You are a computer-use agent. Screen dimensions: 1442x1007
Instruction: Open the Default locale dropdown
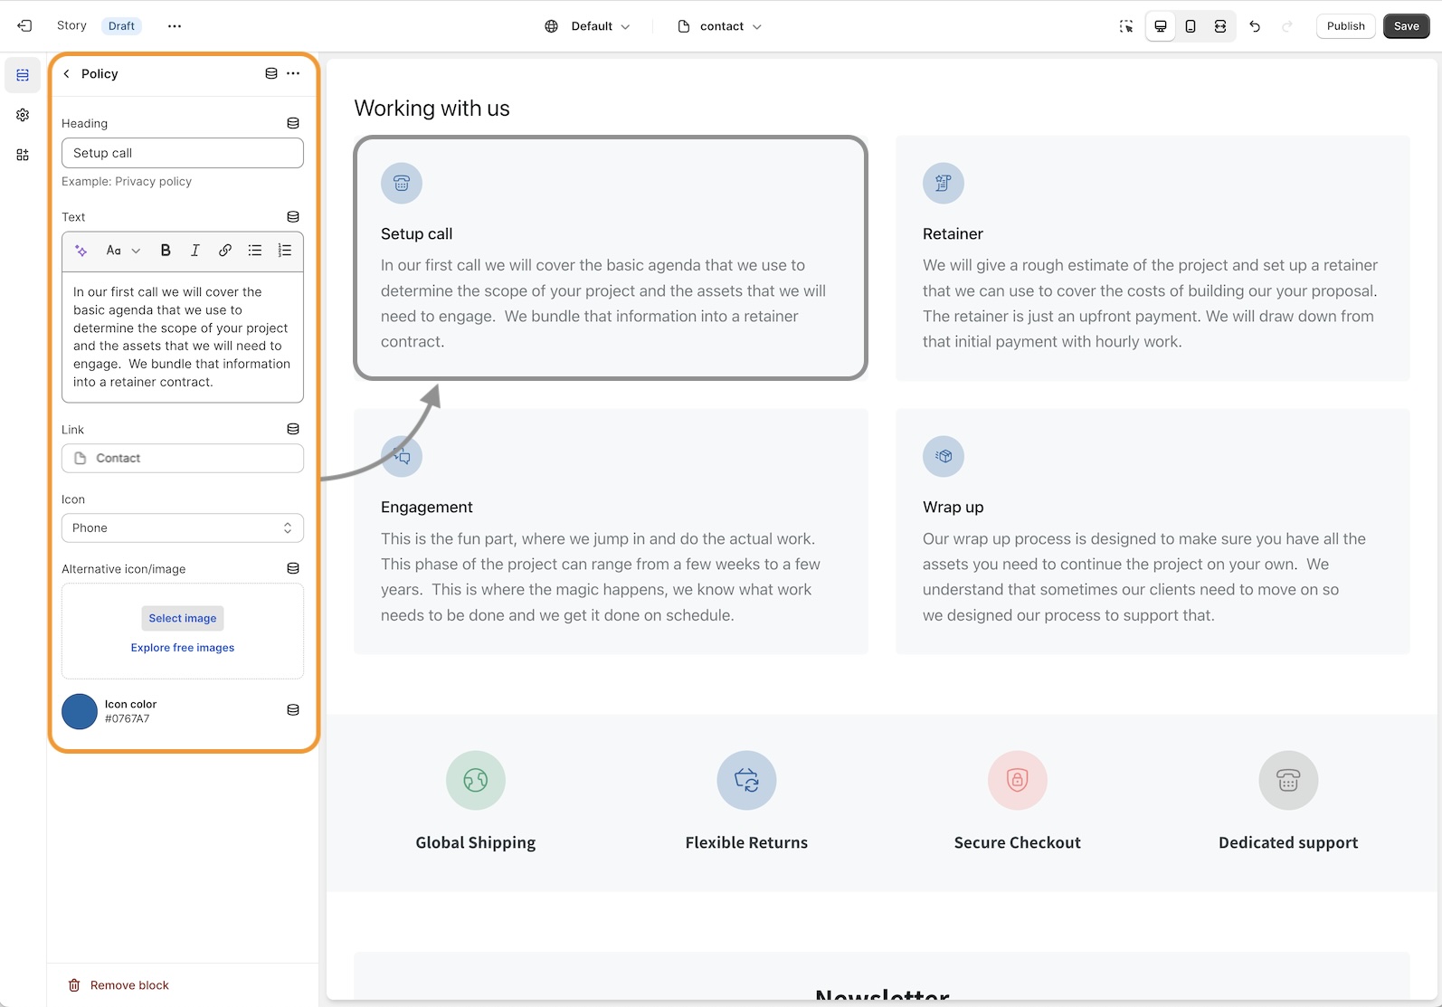click(588, 26)
